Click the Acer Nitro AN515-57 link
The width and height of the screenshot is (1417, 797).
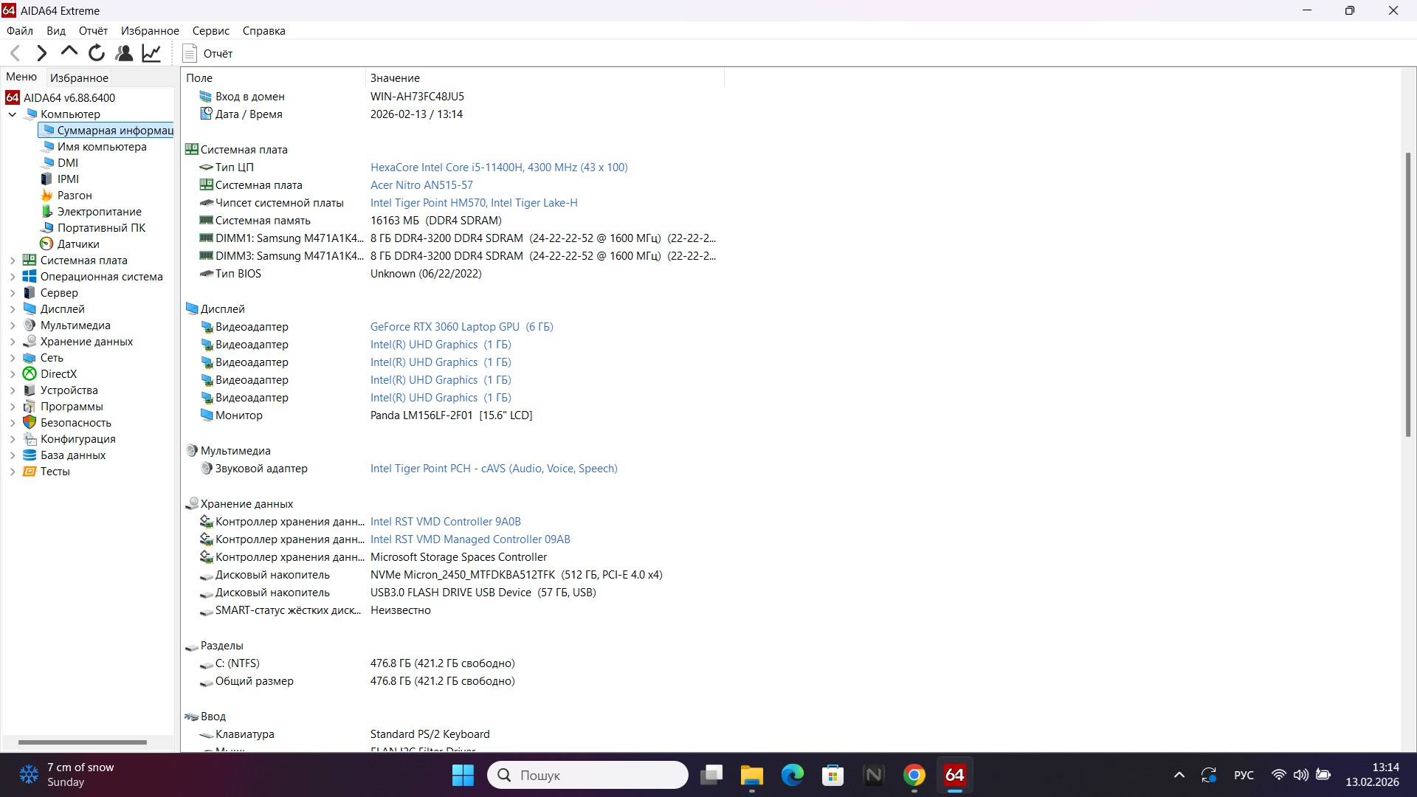coord(421,184)
